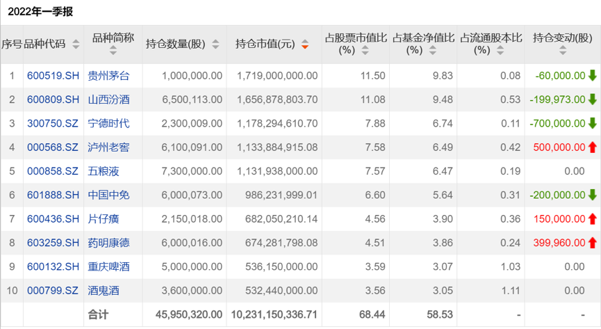601x329 pixels.
Task: Open 重庆啤酒 stock link
Action: 108,266
